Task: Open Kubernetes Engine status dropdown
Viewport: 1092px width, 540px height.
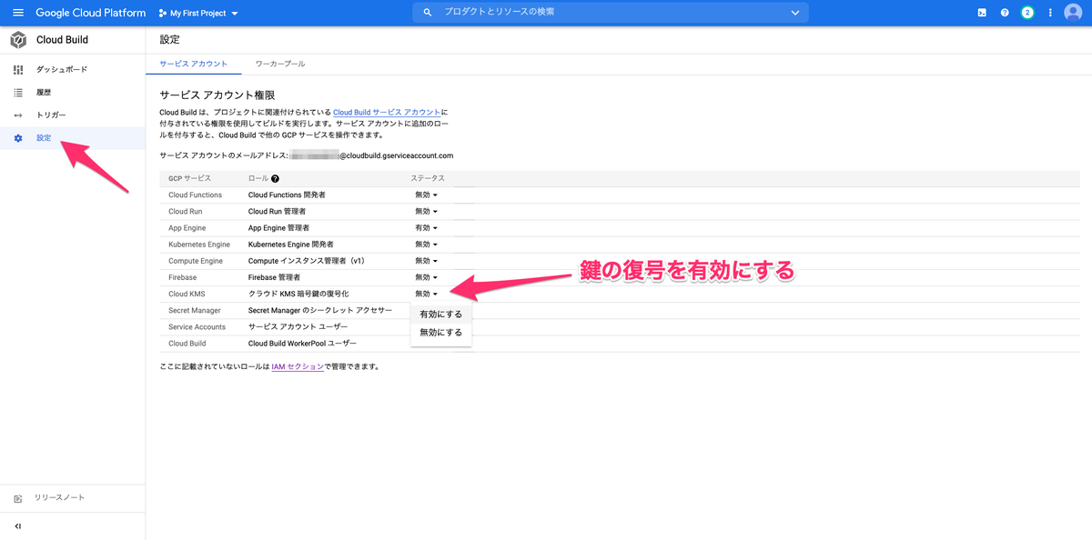Action: coord(427,245)
